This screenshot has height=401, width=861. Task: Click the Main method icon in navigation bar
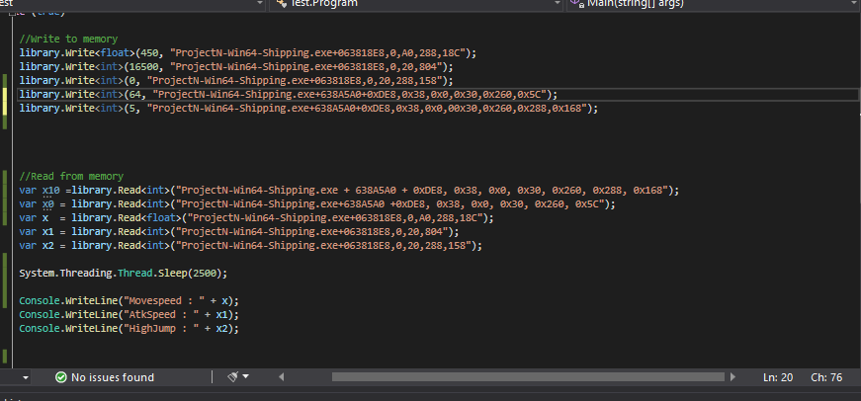576,3
